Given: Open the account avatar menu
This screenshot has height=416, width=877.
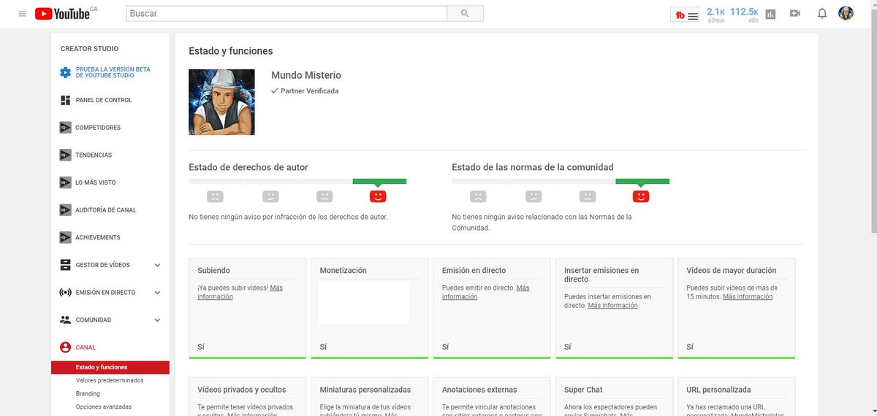Looking at the screenshot, I should 846,13.
